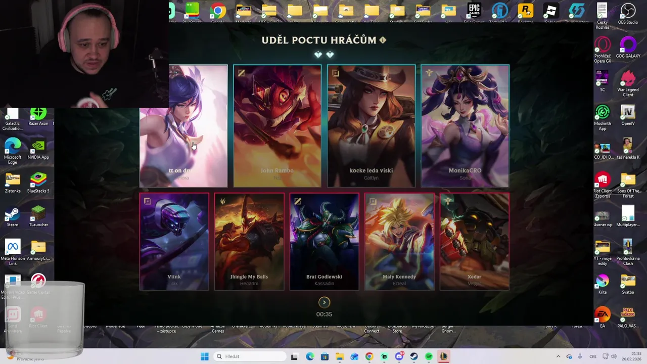Click the role icon on kocke leda viski's card

tap(335, 73)
